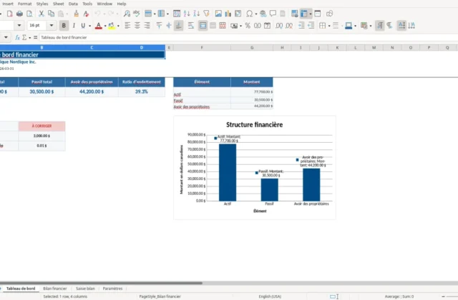The height and width of the screenshot is (300, 458).
Task: Click English (USA) language in status bar
Action: click(x=270, y=296)
